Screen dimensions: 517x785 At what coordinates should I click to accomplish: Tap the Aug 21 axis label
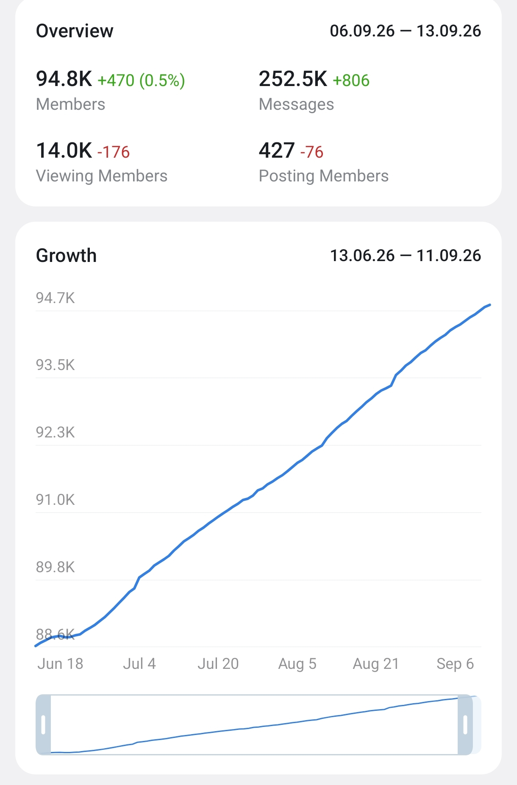(376, 664)
